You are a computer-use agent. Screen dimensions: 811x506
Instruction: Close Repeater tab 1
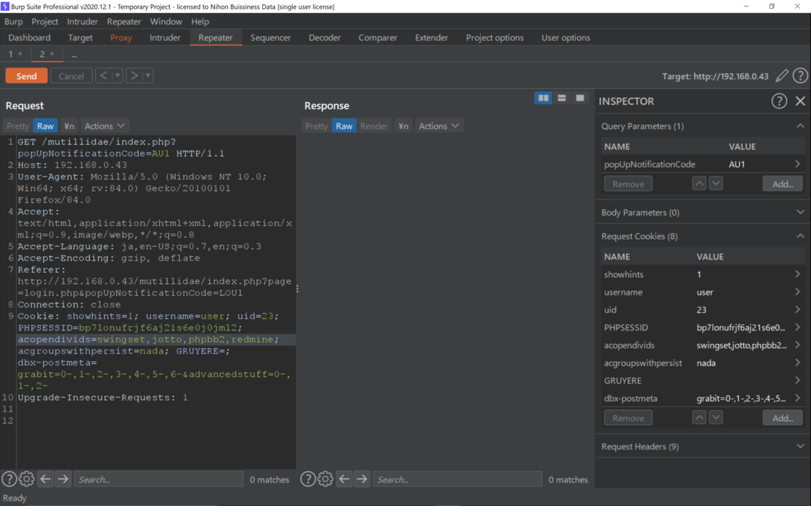(20, 54)
